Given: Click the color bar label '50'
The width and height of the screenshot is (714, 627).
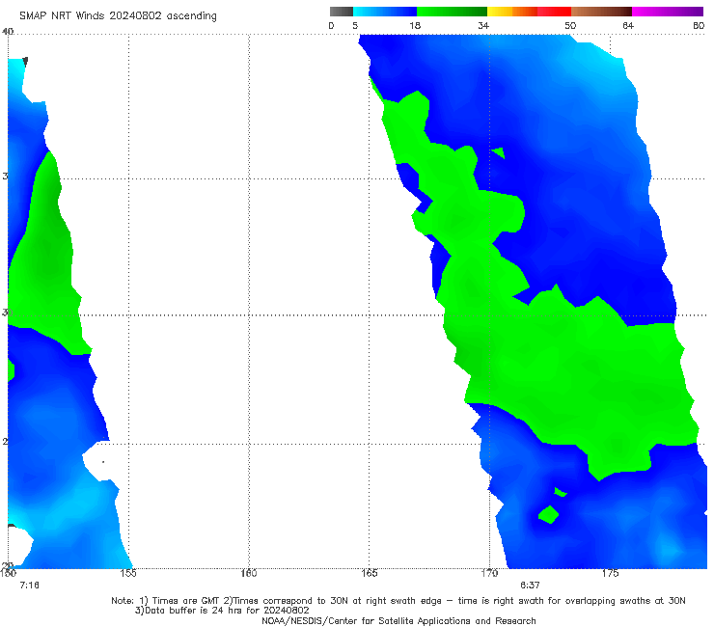Looking at the screenshot, I should point(570,25).
